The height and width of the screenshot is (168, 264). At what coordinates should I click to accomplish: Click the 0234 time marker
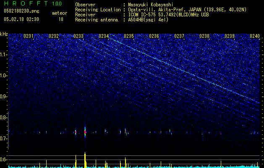point(104,36)
